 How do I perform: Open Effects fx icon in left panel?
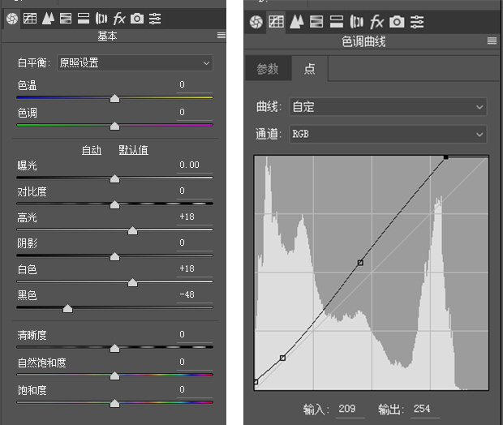pyautogui.click(x=119, y=19)
